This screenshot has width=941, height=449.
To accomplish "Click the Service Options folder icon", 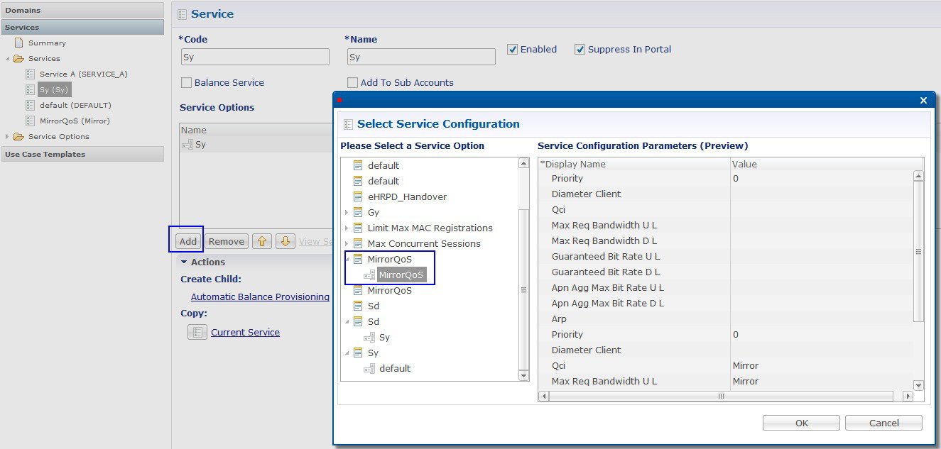I will (18, 136).
